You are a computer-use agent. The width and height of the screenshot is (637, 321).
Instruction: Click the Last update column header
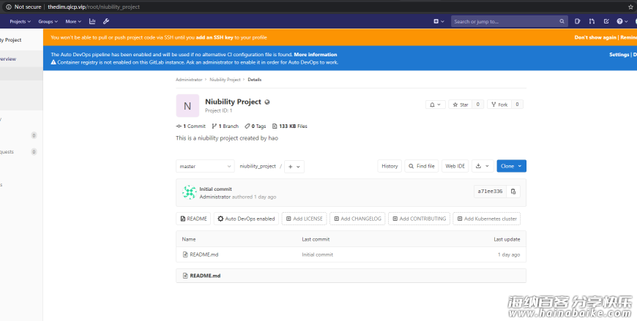point(507,239)
